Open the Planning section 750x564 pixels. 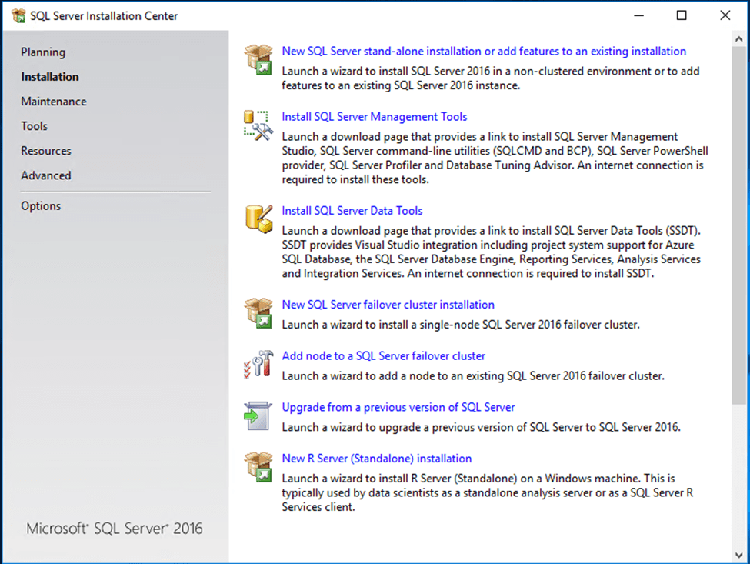(43, 52)
